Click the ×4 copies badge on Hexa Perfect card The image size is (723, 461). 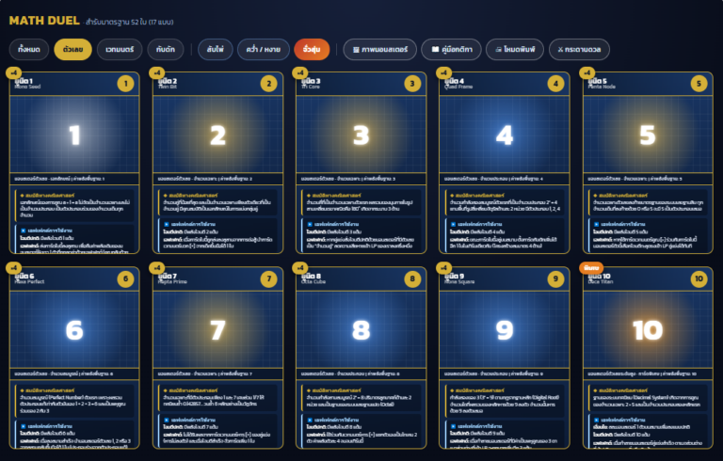click(x=13, y=268)
